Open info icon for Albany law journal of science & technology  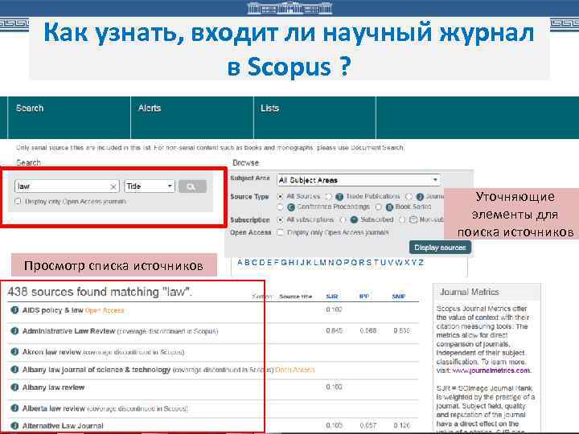(x=14, y=370)
